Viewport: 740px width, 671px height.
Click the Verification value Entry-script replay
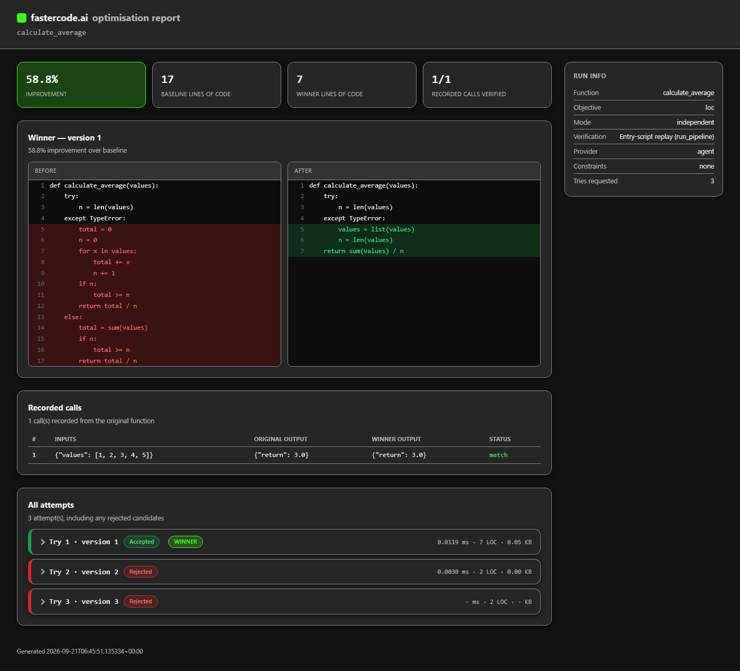[667, 136]
